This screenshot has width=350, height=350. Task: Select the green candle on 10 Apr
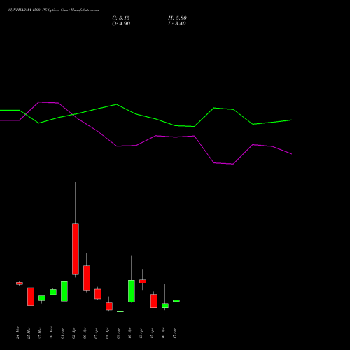[x=132, y=291]
